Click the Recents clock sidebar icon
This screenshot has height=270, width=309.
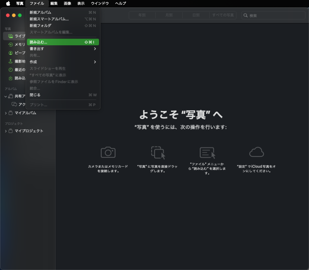11,70
